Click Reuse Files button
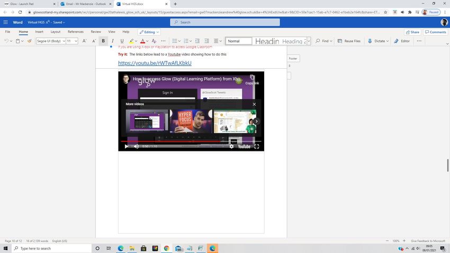 tap(349, 41)
